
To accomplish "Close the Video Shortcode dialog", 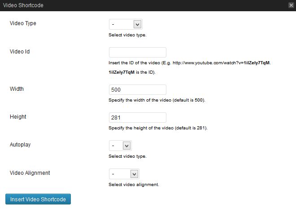I will (x=291, y=5).
